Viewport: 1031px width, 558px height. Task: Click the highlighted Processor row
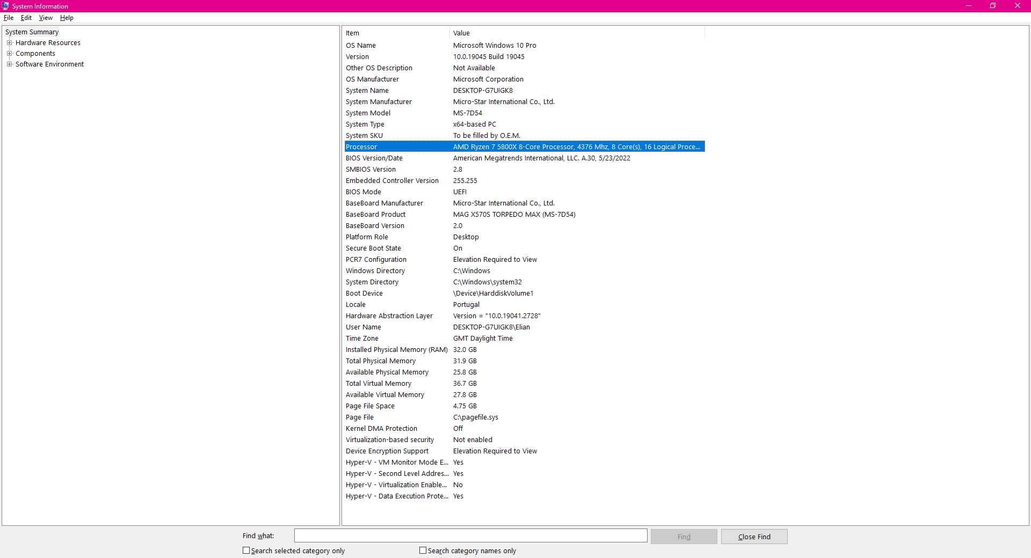pos(525,147)
